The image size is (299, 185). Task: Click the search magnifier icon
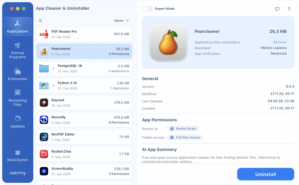pos(40,21)
